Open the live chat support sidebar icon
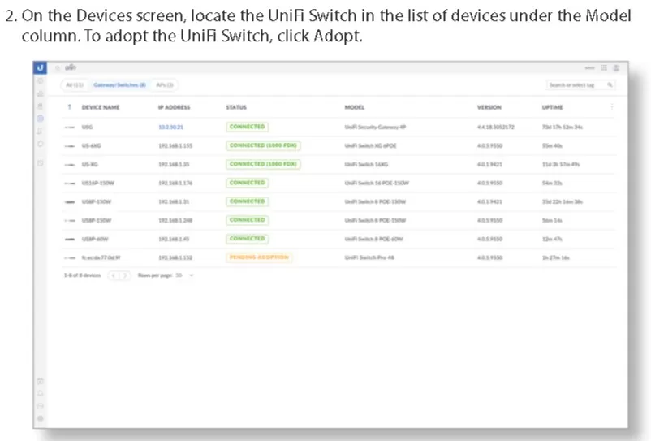The image size is (651, 441). [41, 406]
